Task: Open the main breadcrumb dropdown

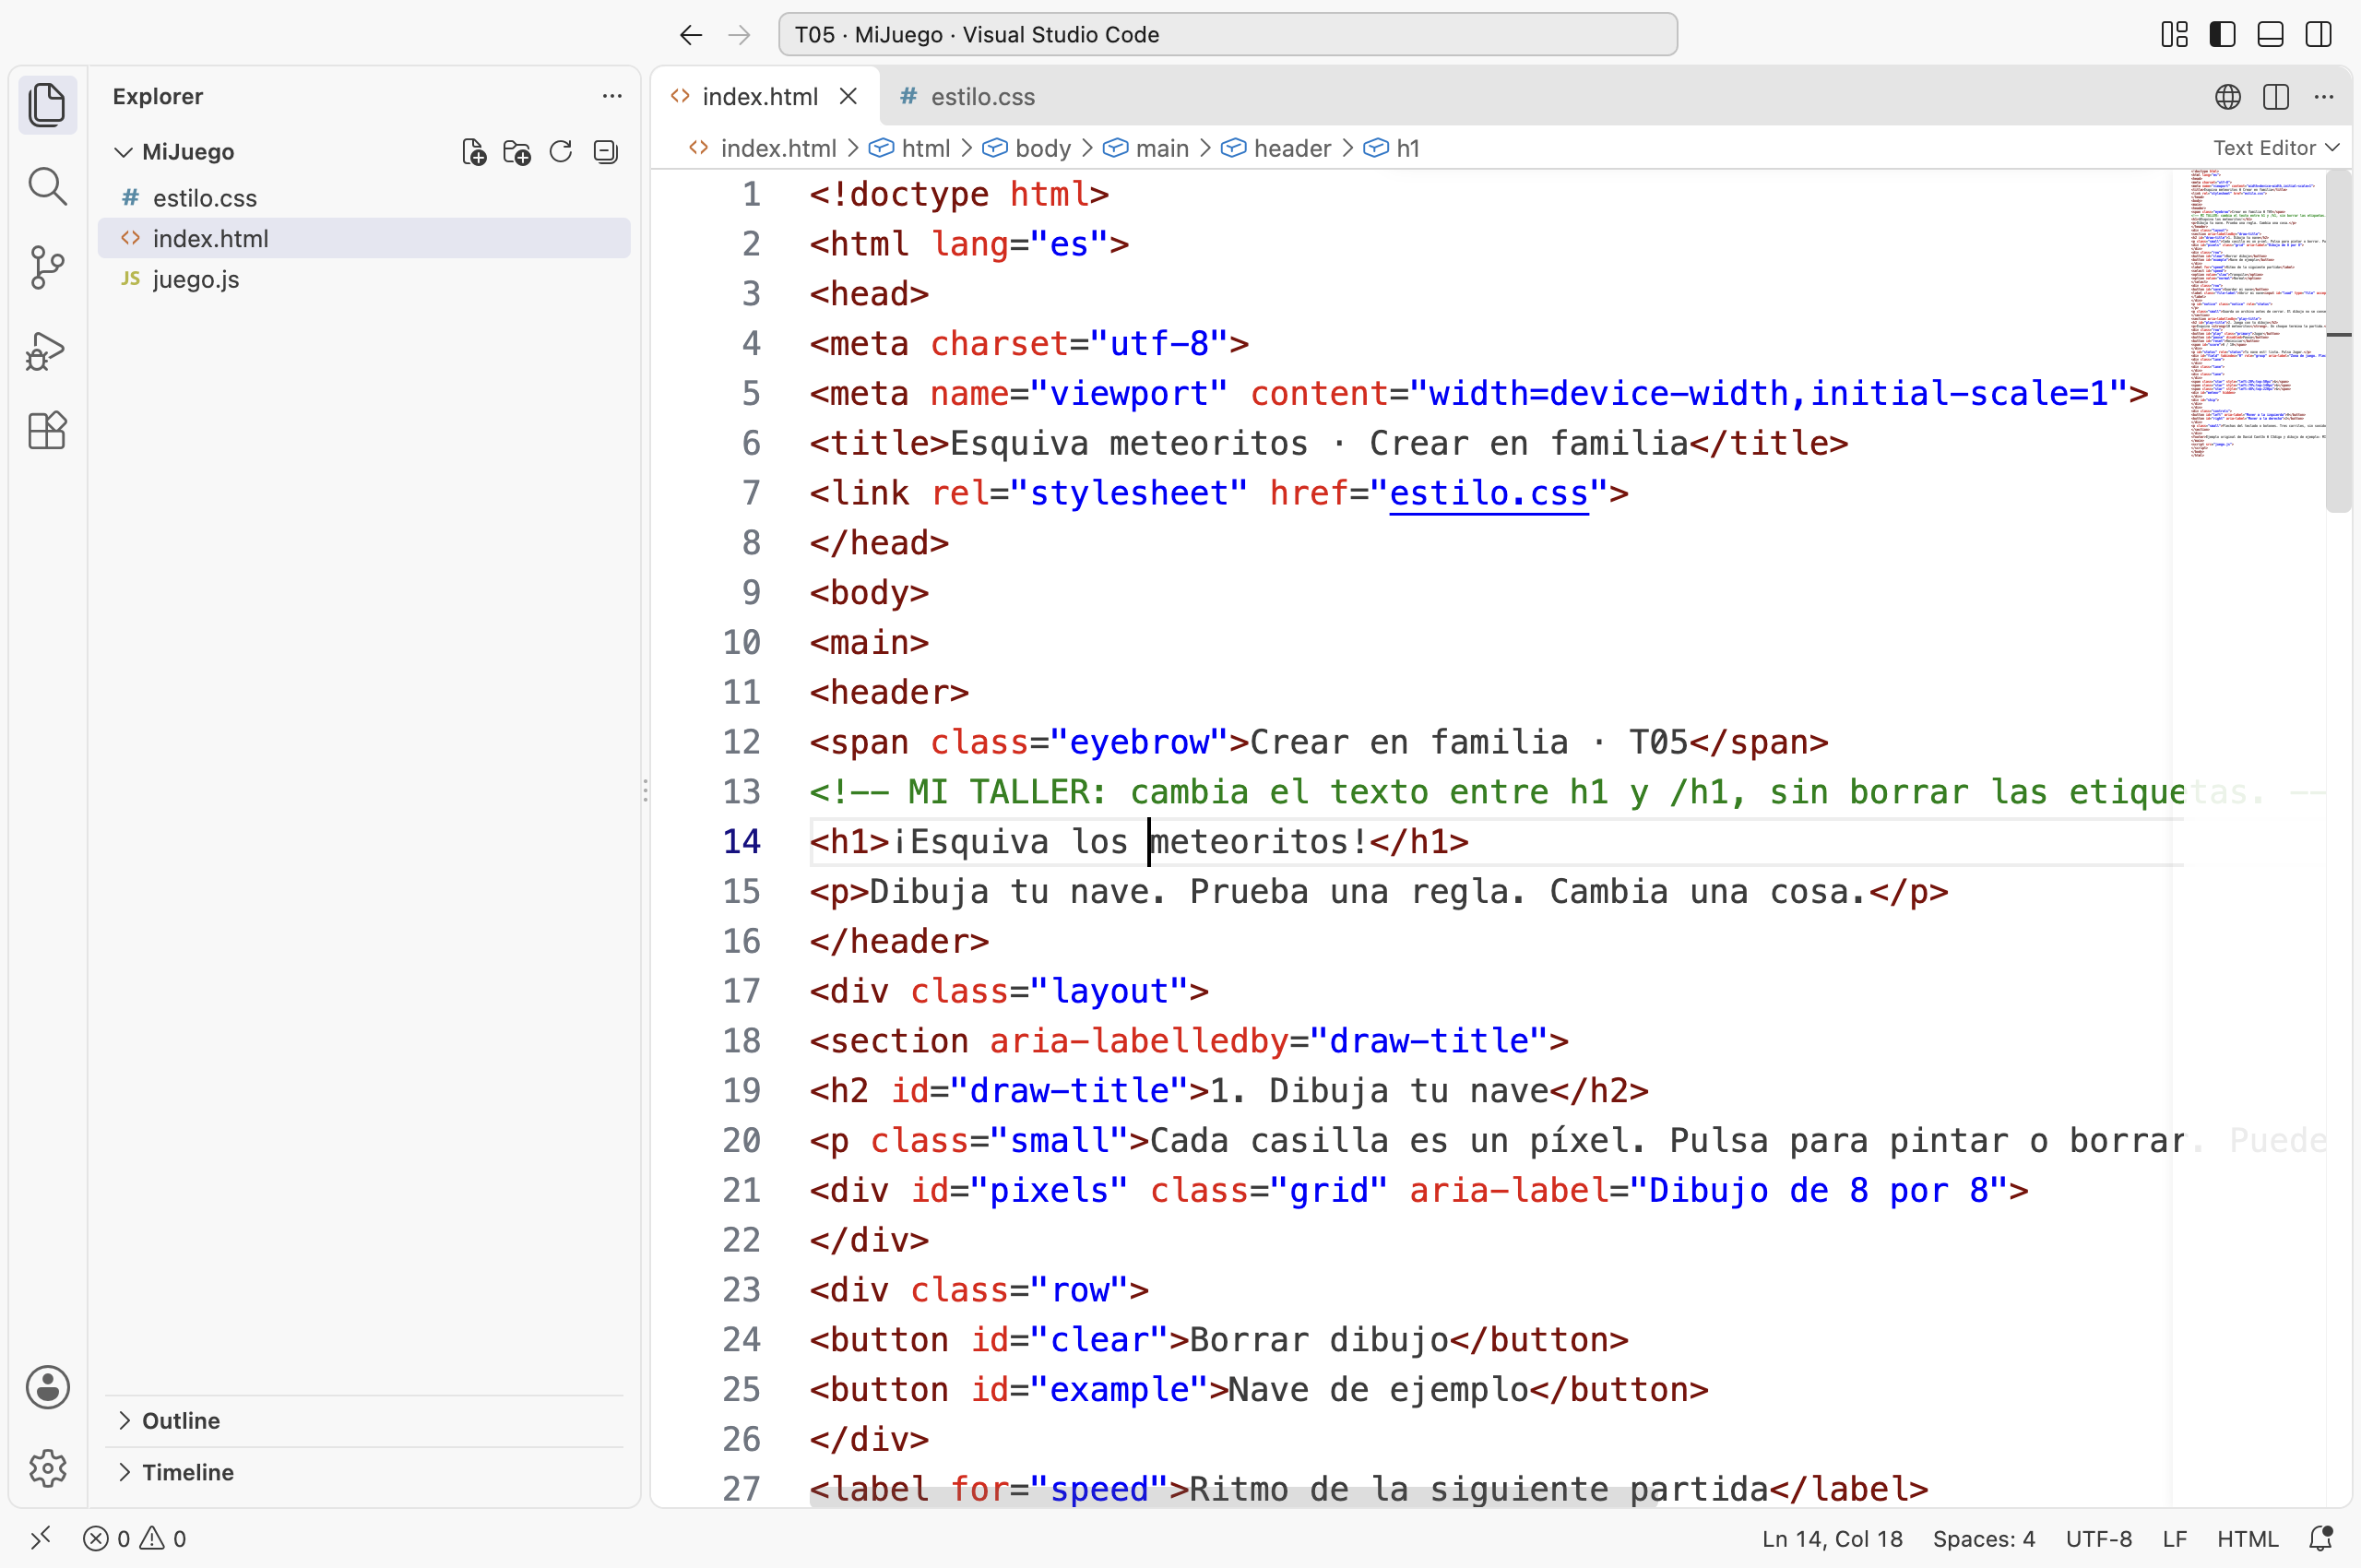Action: coord(1146,148)
